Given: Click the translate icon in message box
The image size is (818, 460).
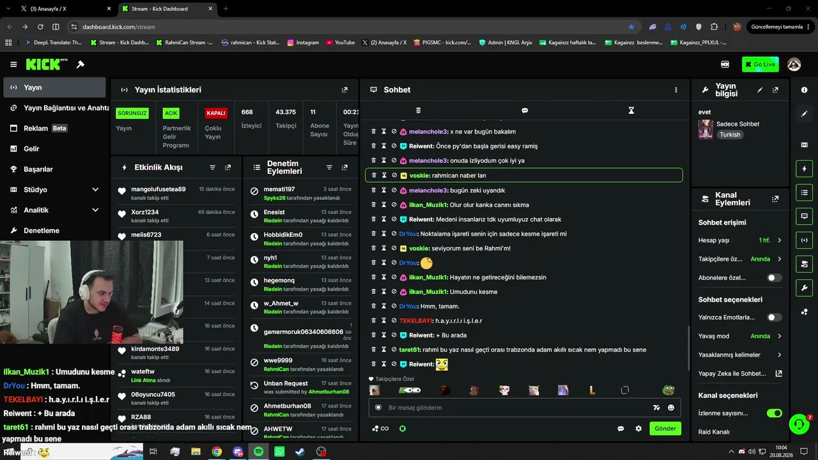Looking at the screenshot, I should [x=656, y=408].
